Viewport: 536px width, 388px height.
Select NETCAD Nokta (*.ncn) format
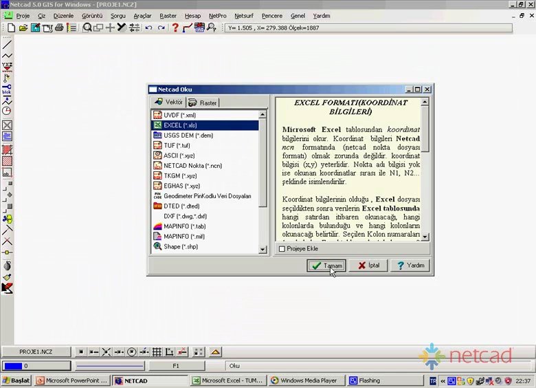(x=205, y=166)
